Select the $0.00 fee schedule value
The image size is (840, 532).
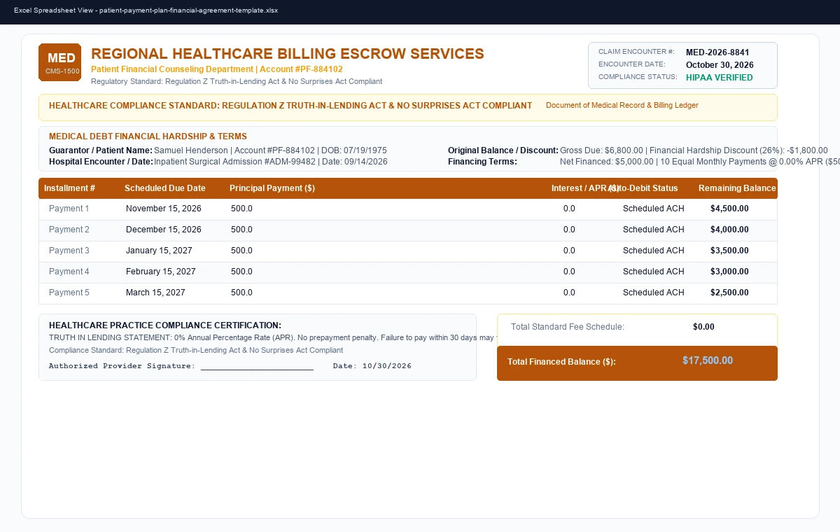703,327
